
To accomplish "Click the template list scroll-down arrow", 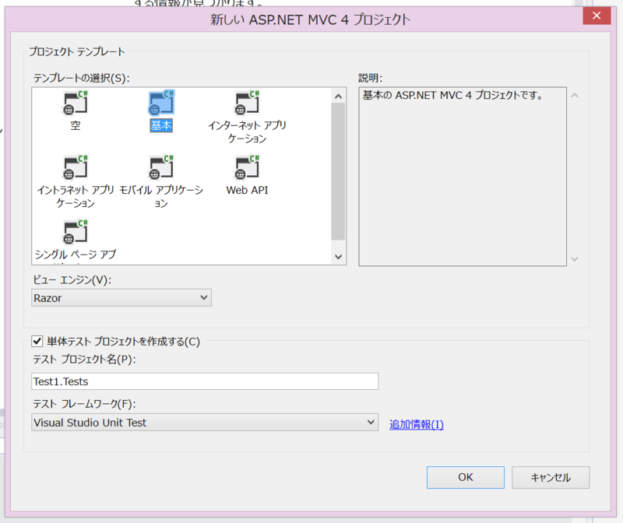I will pos(337,257).
